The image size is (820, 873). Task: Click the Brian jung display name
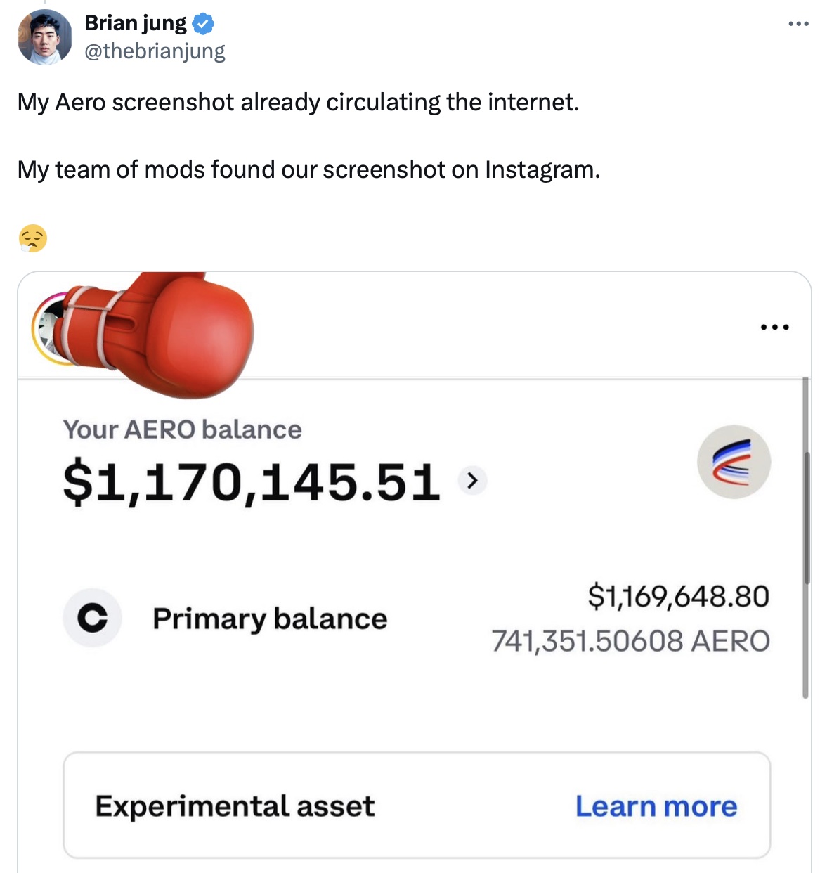[x=134, y=22]
